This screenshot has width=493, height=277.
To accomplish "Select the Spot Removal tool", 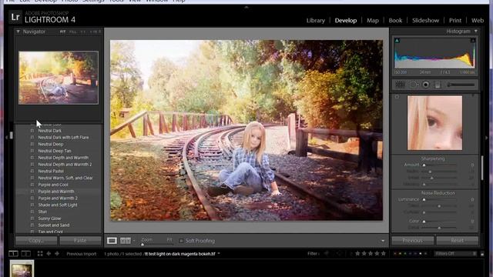I will pyautogui.click(x=413, y=85).
